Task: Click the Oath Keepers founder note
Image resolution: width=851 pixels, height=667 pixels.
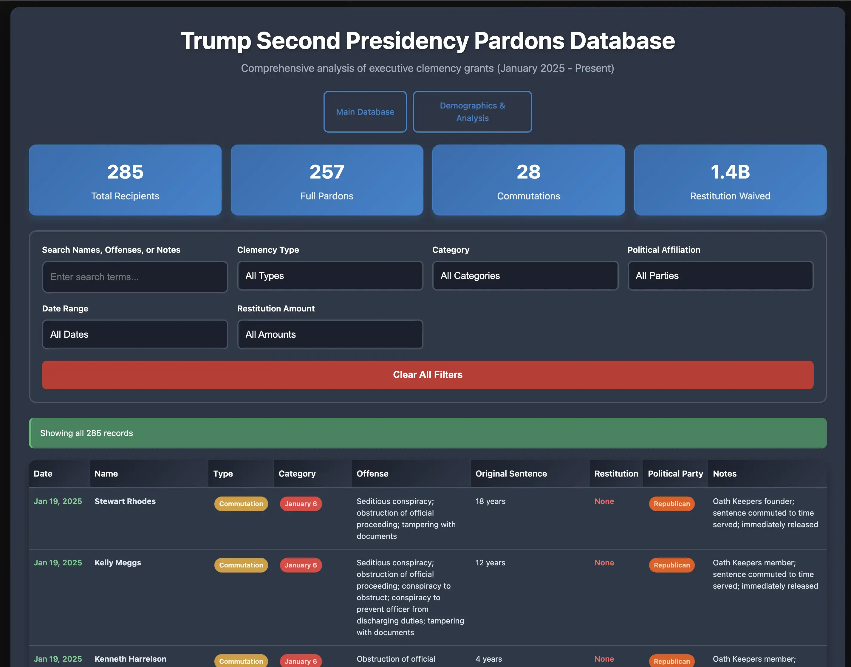Action: point(765,513)
